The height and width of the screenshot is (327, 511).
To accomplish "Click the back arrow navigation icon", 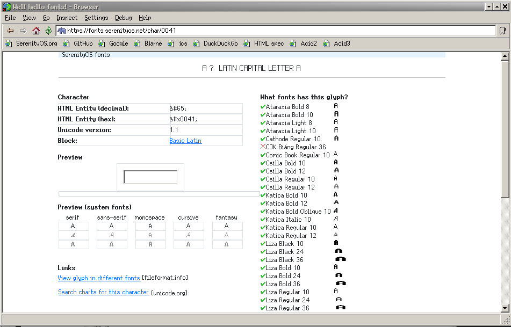I will [10, 31].
